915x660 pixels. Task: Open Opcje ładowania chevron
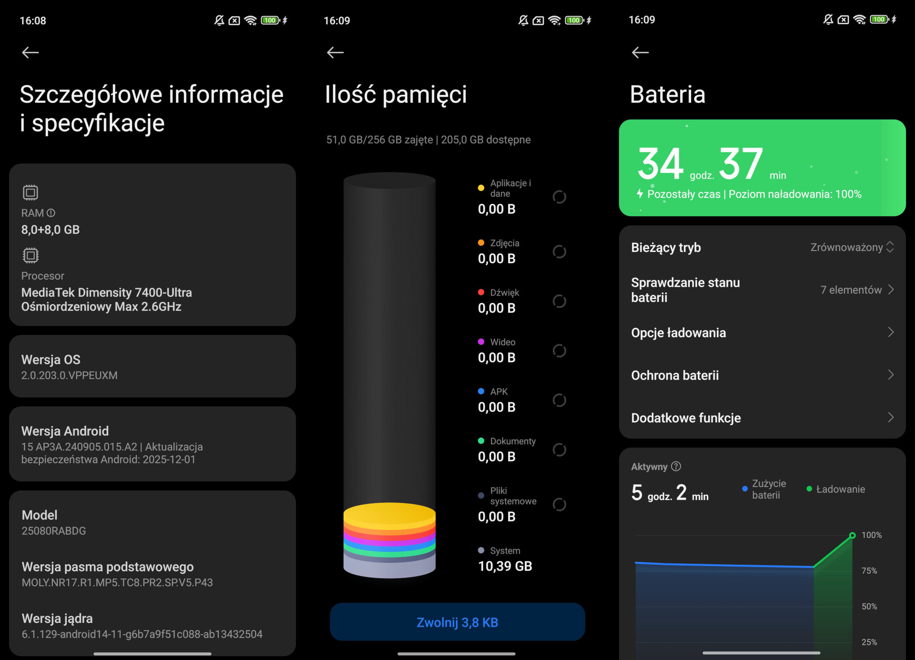[890, 332]
